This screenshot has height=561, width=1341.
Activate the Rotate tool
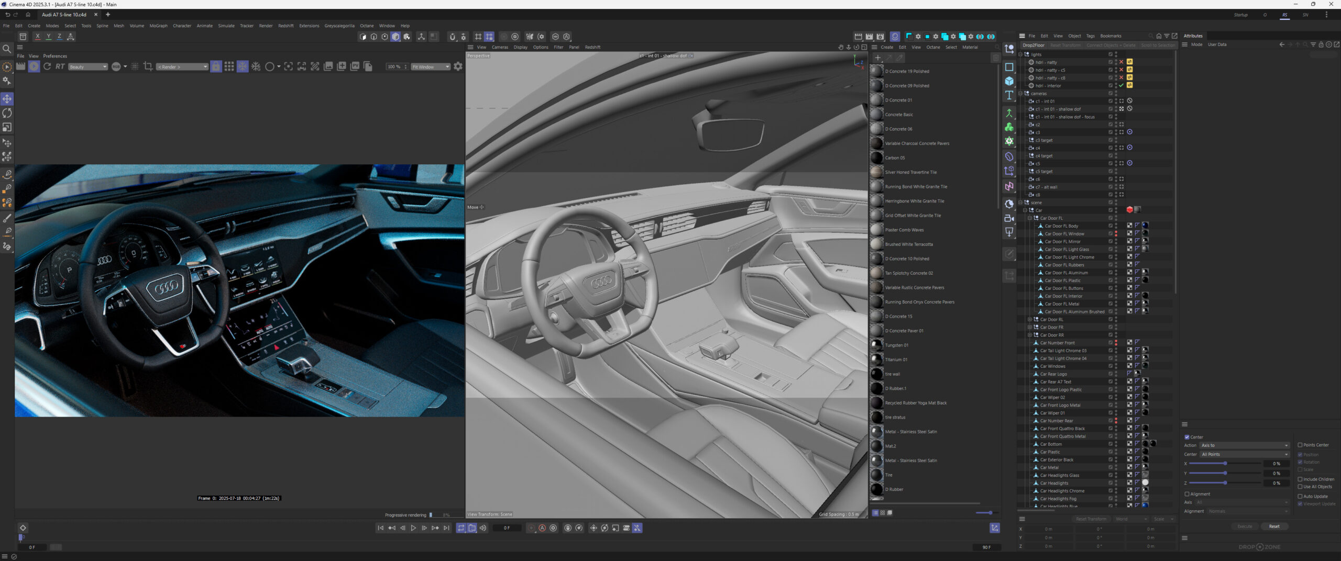pyautogui.click(x=7, y=114)
